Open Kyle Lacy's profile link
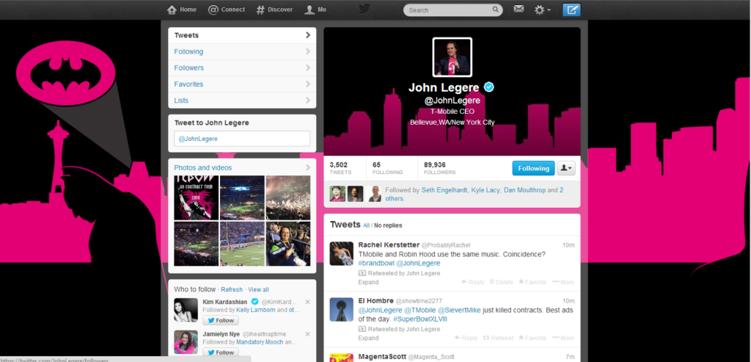The width and height of the screenshot is (751, 362). [486, 190]
